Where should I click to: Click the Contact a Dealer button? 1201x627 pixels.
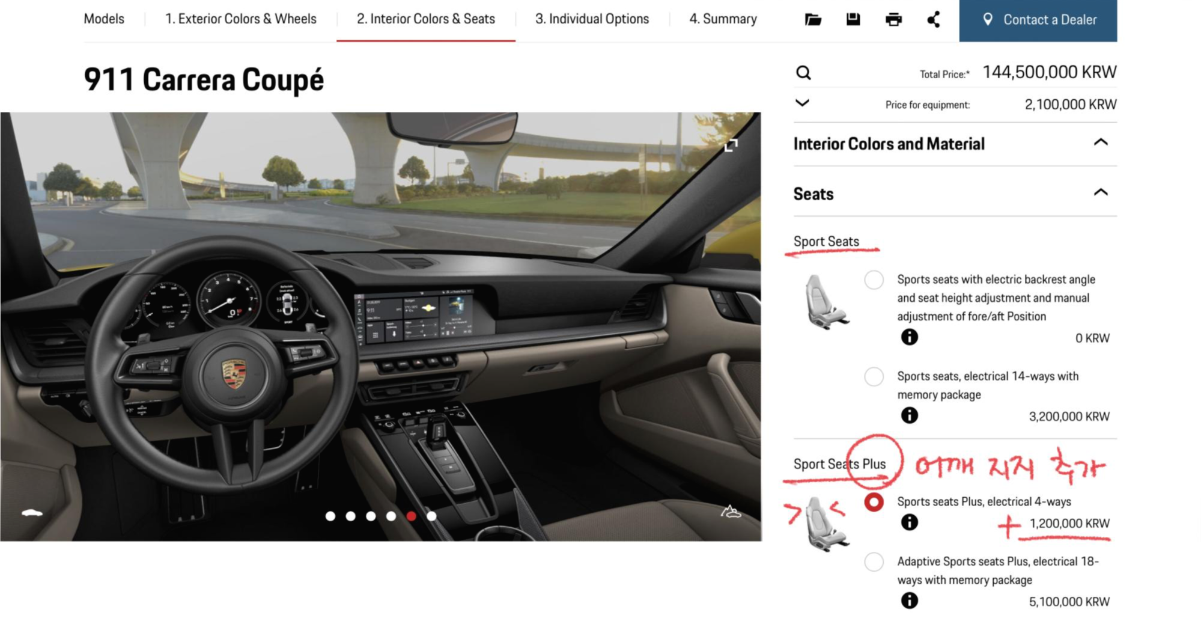click(x=1038, y=20)
